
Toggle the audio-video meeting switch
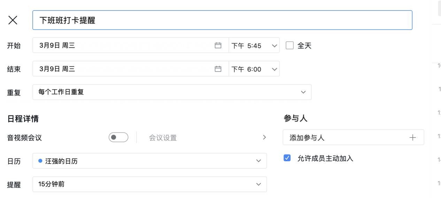point(118,137)
